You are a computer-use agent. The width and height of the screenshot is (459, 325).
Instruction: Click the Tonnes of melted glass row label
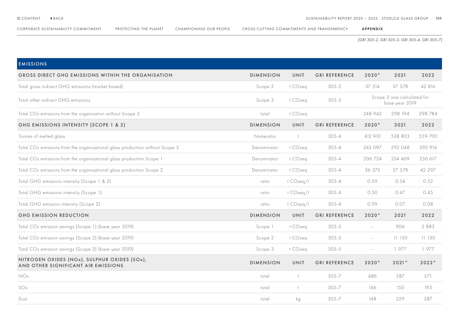[42, 136]
